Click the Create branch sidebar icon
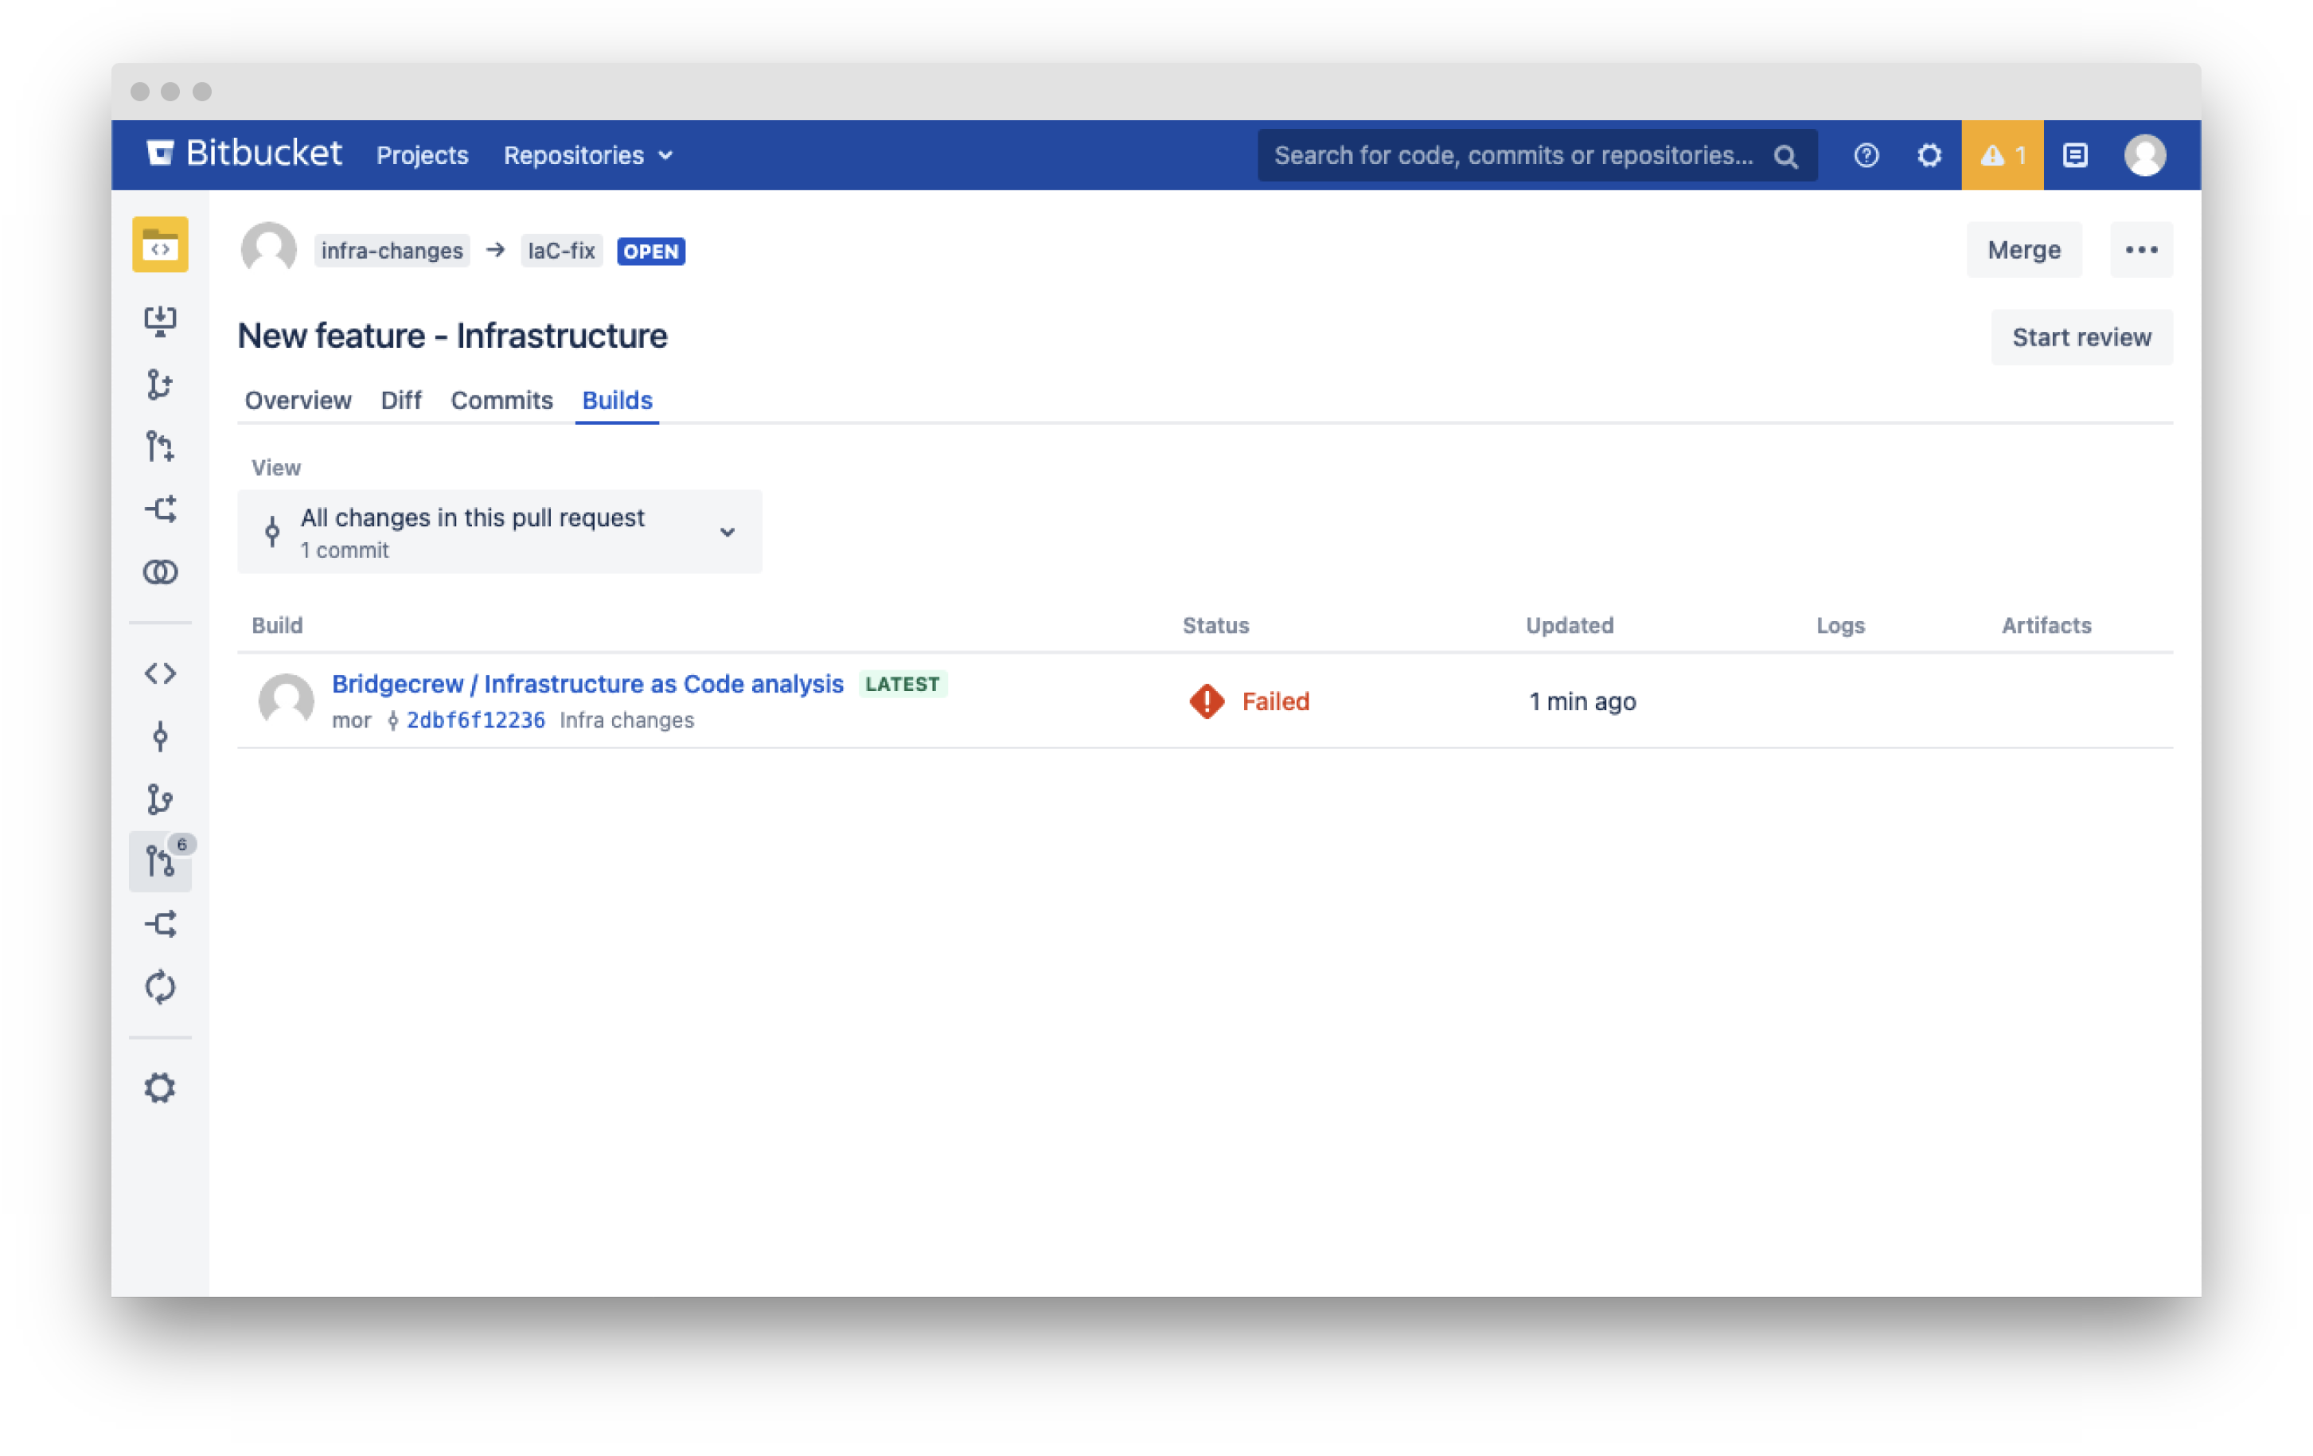The width and height of the screenshot is (2313, 1456). tap(161, 384)
